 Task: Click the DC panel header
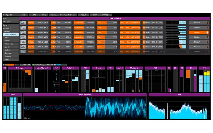(x=5, y=68)
